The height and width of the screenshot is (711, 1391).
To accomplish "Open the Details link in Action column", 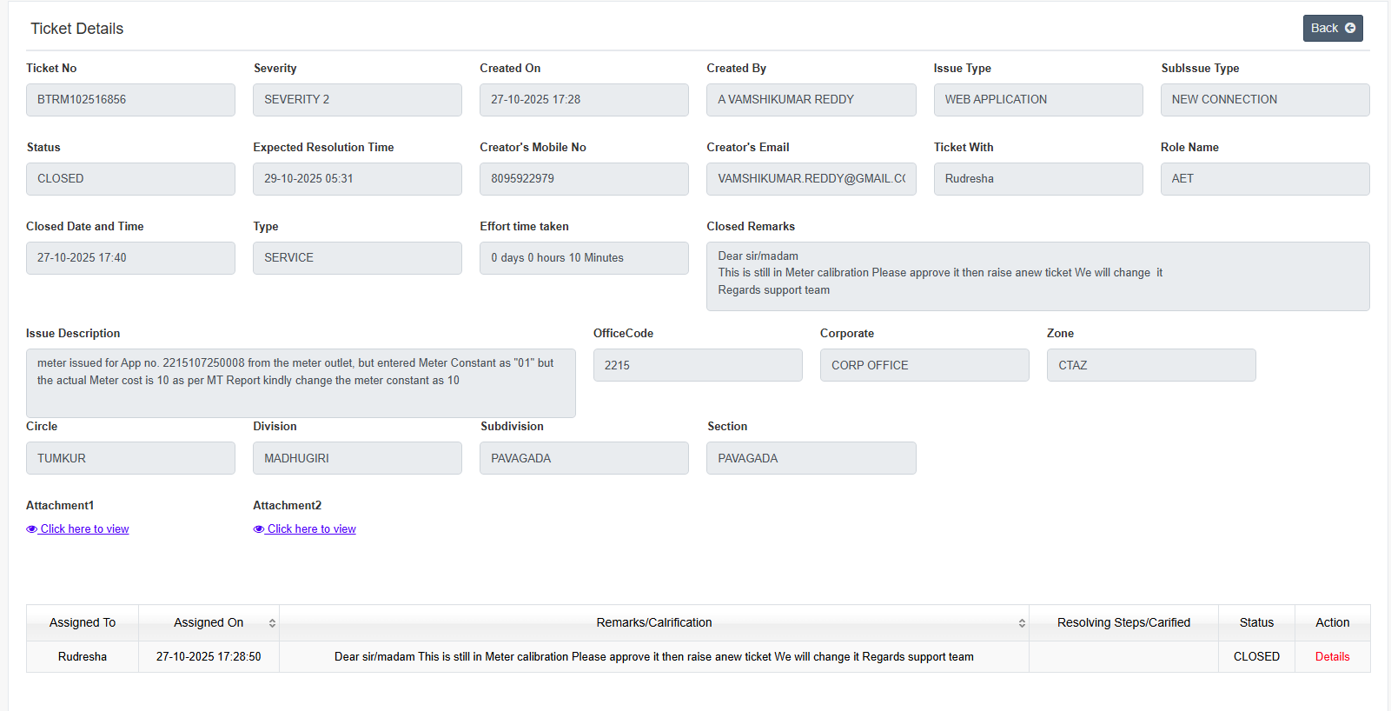I will 1332,657.
